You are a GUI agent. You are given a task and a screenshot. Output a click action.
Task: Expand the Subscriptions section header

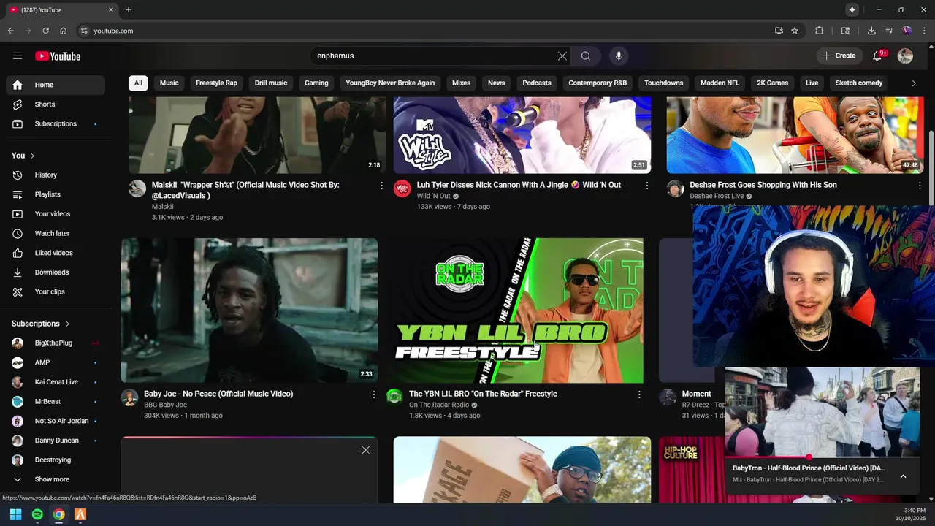[41, 324]
